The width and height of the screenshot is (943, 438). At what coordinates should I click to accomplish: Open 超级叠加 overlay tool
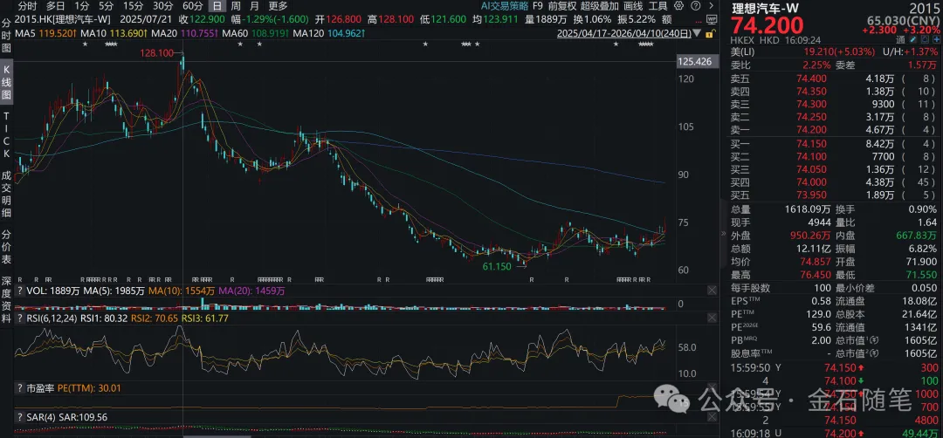(599, 6)
